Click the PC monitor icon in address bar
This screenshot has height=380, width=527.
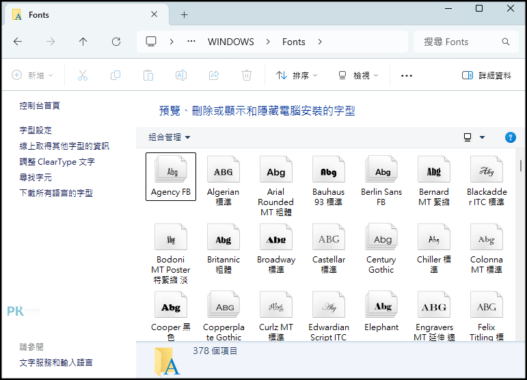(x=151, y=41)
